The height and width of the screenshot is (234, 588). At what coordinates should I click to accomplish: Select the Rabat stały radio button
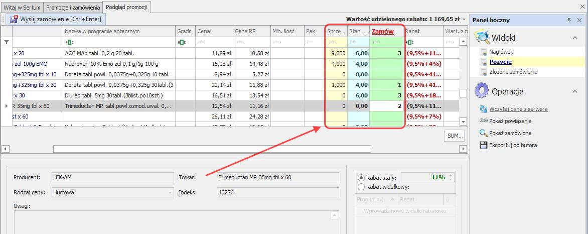click(x=361, y=178)
